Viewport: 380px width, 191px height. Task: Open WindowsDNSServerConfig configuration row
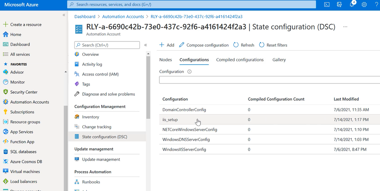pyautogui.click(x=269, y=139)
